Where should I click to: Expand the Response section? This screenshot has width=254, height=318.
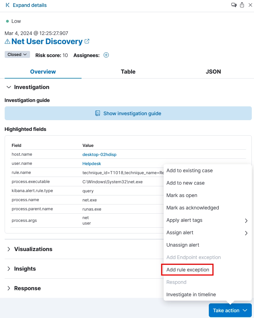9,288
